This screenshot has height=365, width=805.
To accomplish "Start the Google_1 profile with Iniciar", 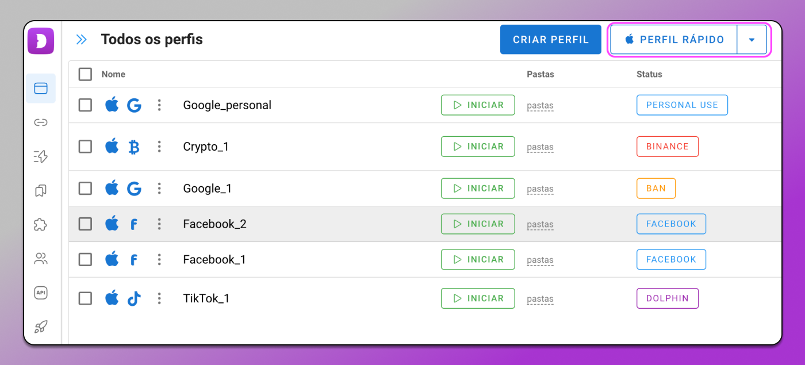I will [x=478, y=189].
